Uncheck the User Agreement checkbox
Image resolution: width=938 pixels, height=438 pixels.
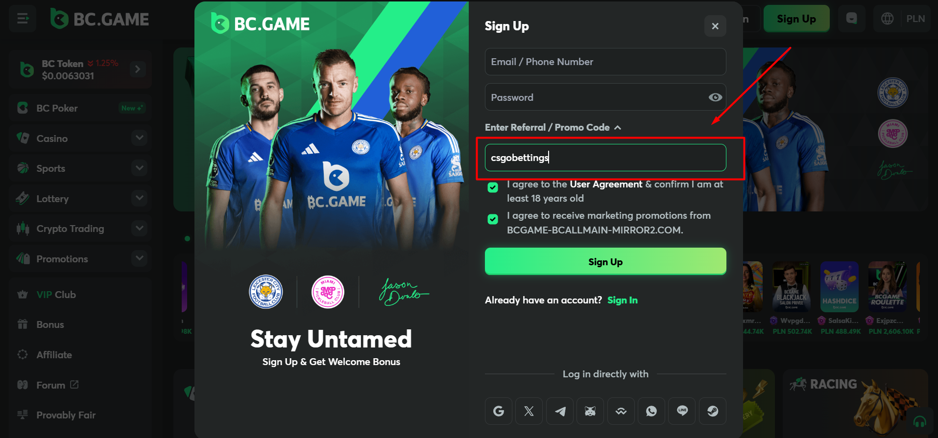click(x=493, y=187)
